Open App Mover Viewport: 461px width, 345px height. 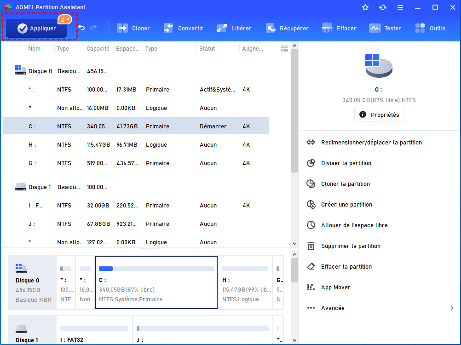pyautogui.click(x=335, y=287)
